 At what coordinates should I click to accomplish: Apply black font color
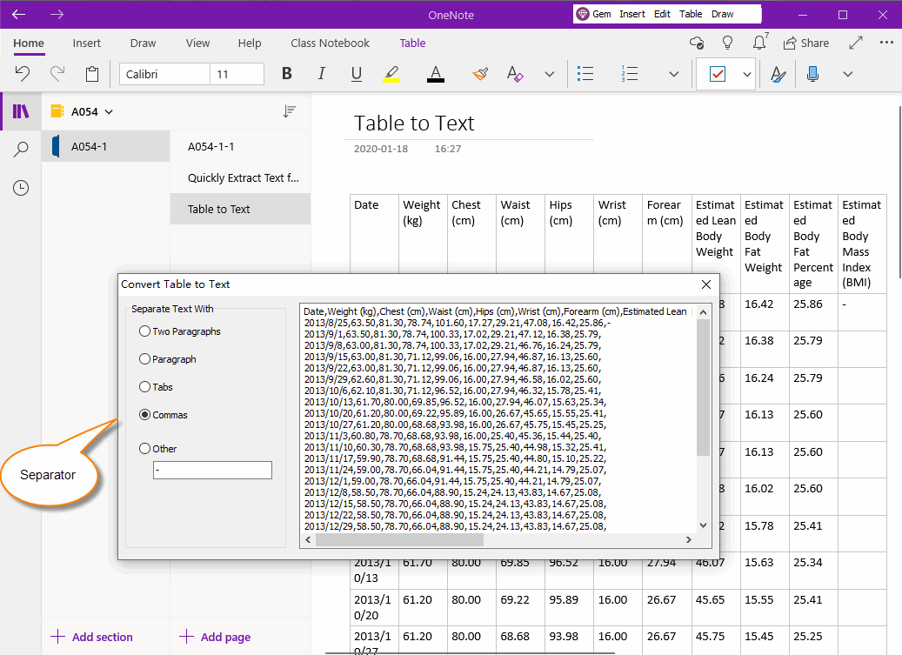(436, 74)
